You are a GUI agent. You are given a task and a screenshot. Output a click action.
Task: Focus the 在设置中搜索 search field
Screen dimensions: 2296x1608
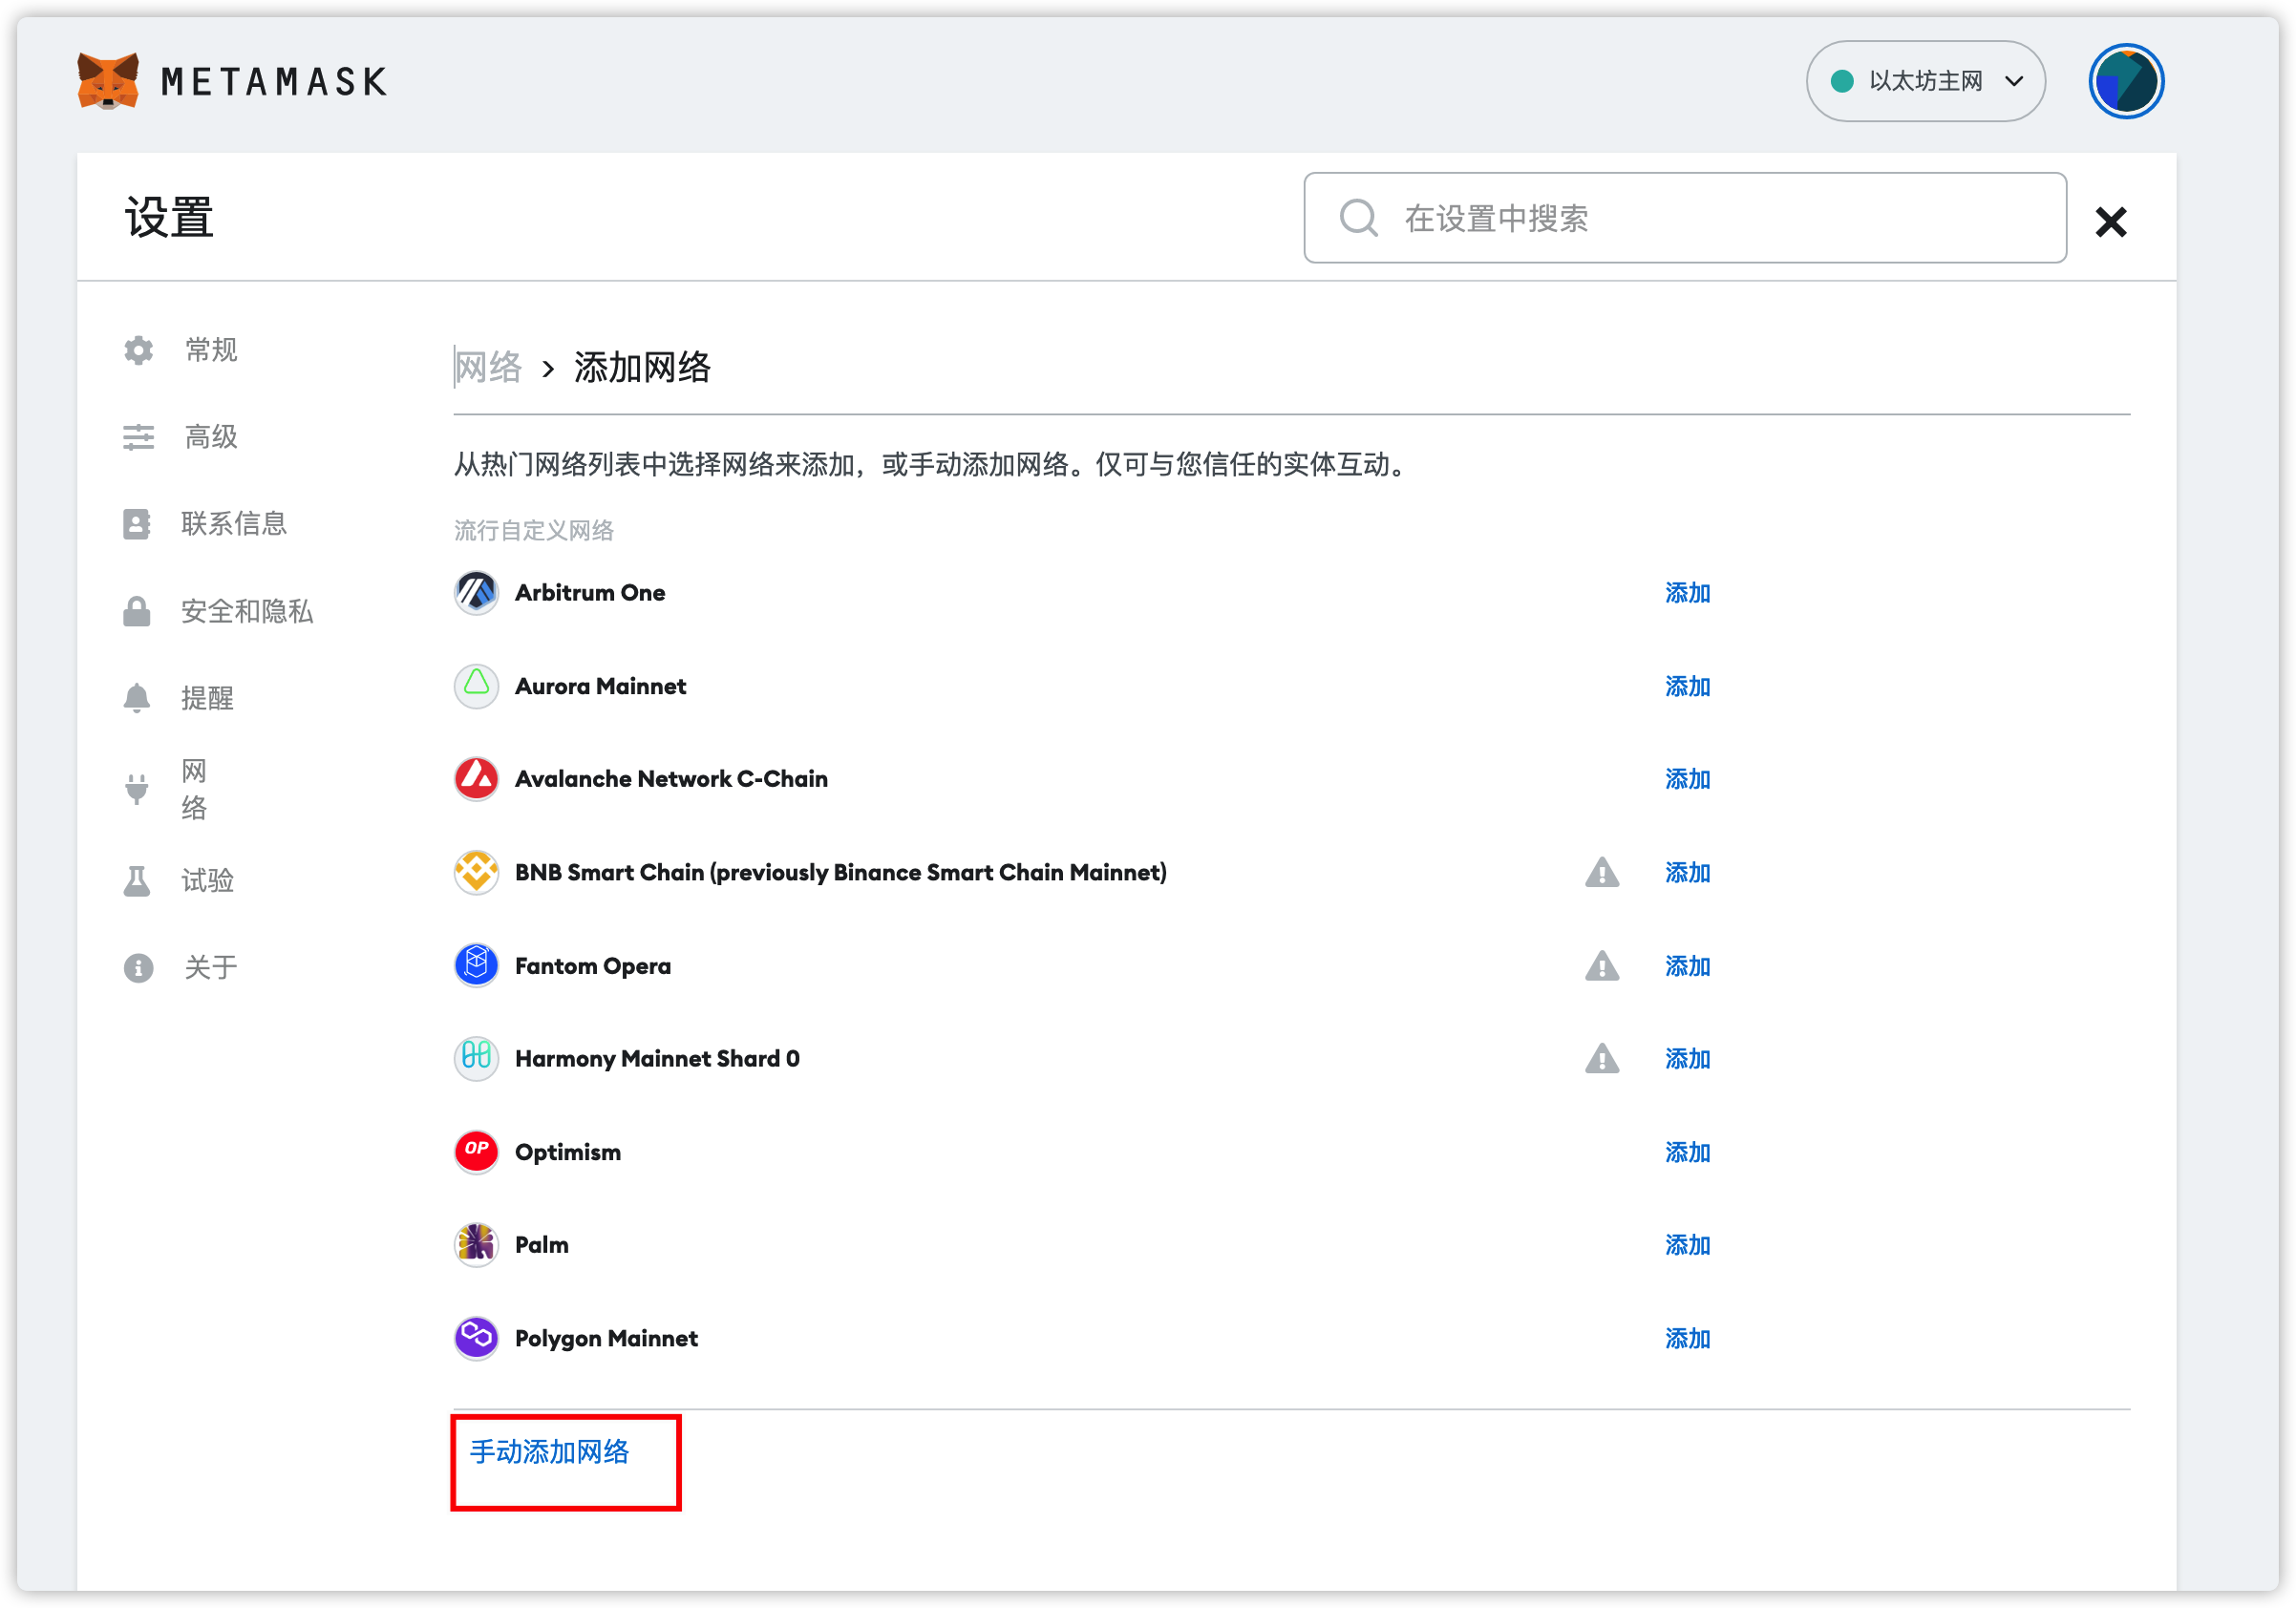[x=1684, y=218]
